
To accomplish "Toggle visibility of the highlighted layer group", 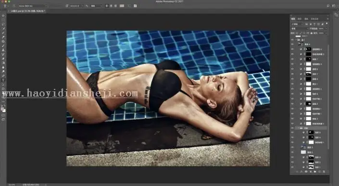I will (x=292, y=128).
